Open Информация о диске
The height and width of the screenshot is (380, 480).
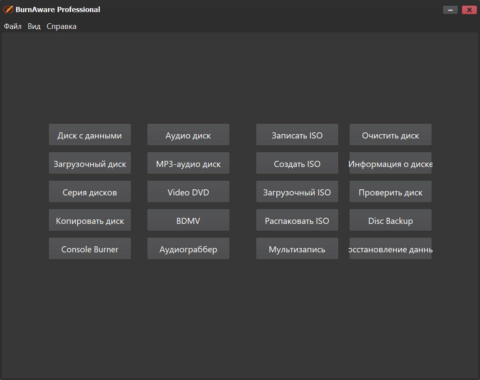pos(391,163)
